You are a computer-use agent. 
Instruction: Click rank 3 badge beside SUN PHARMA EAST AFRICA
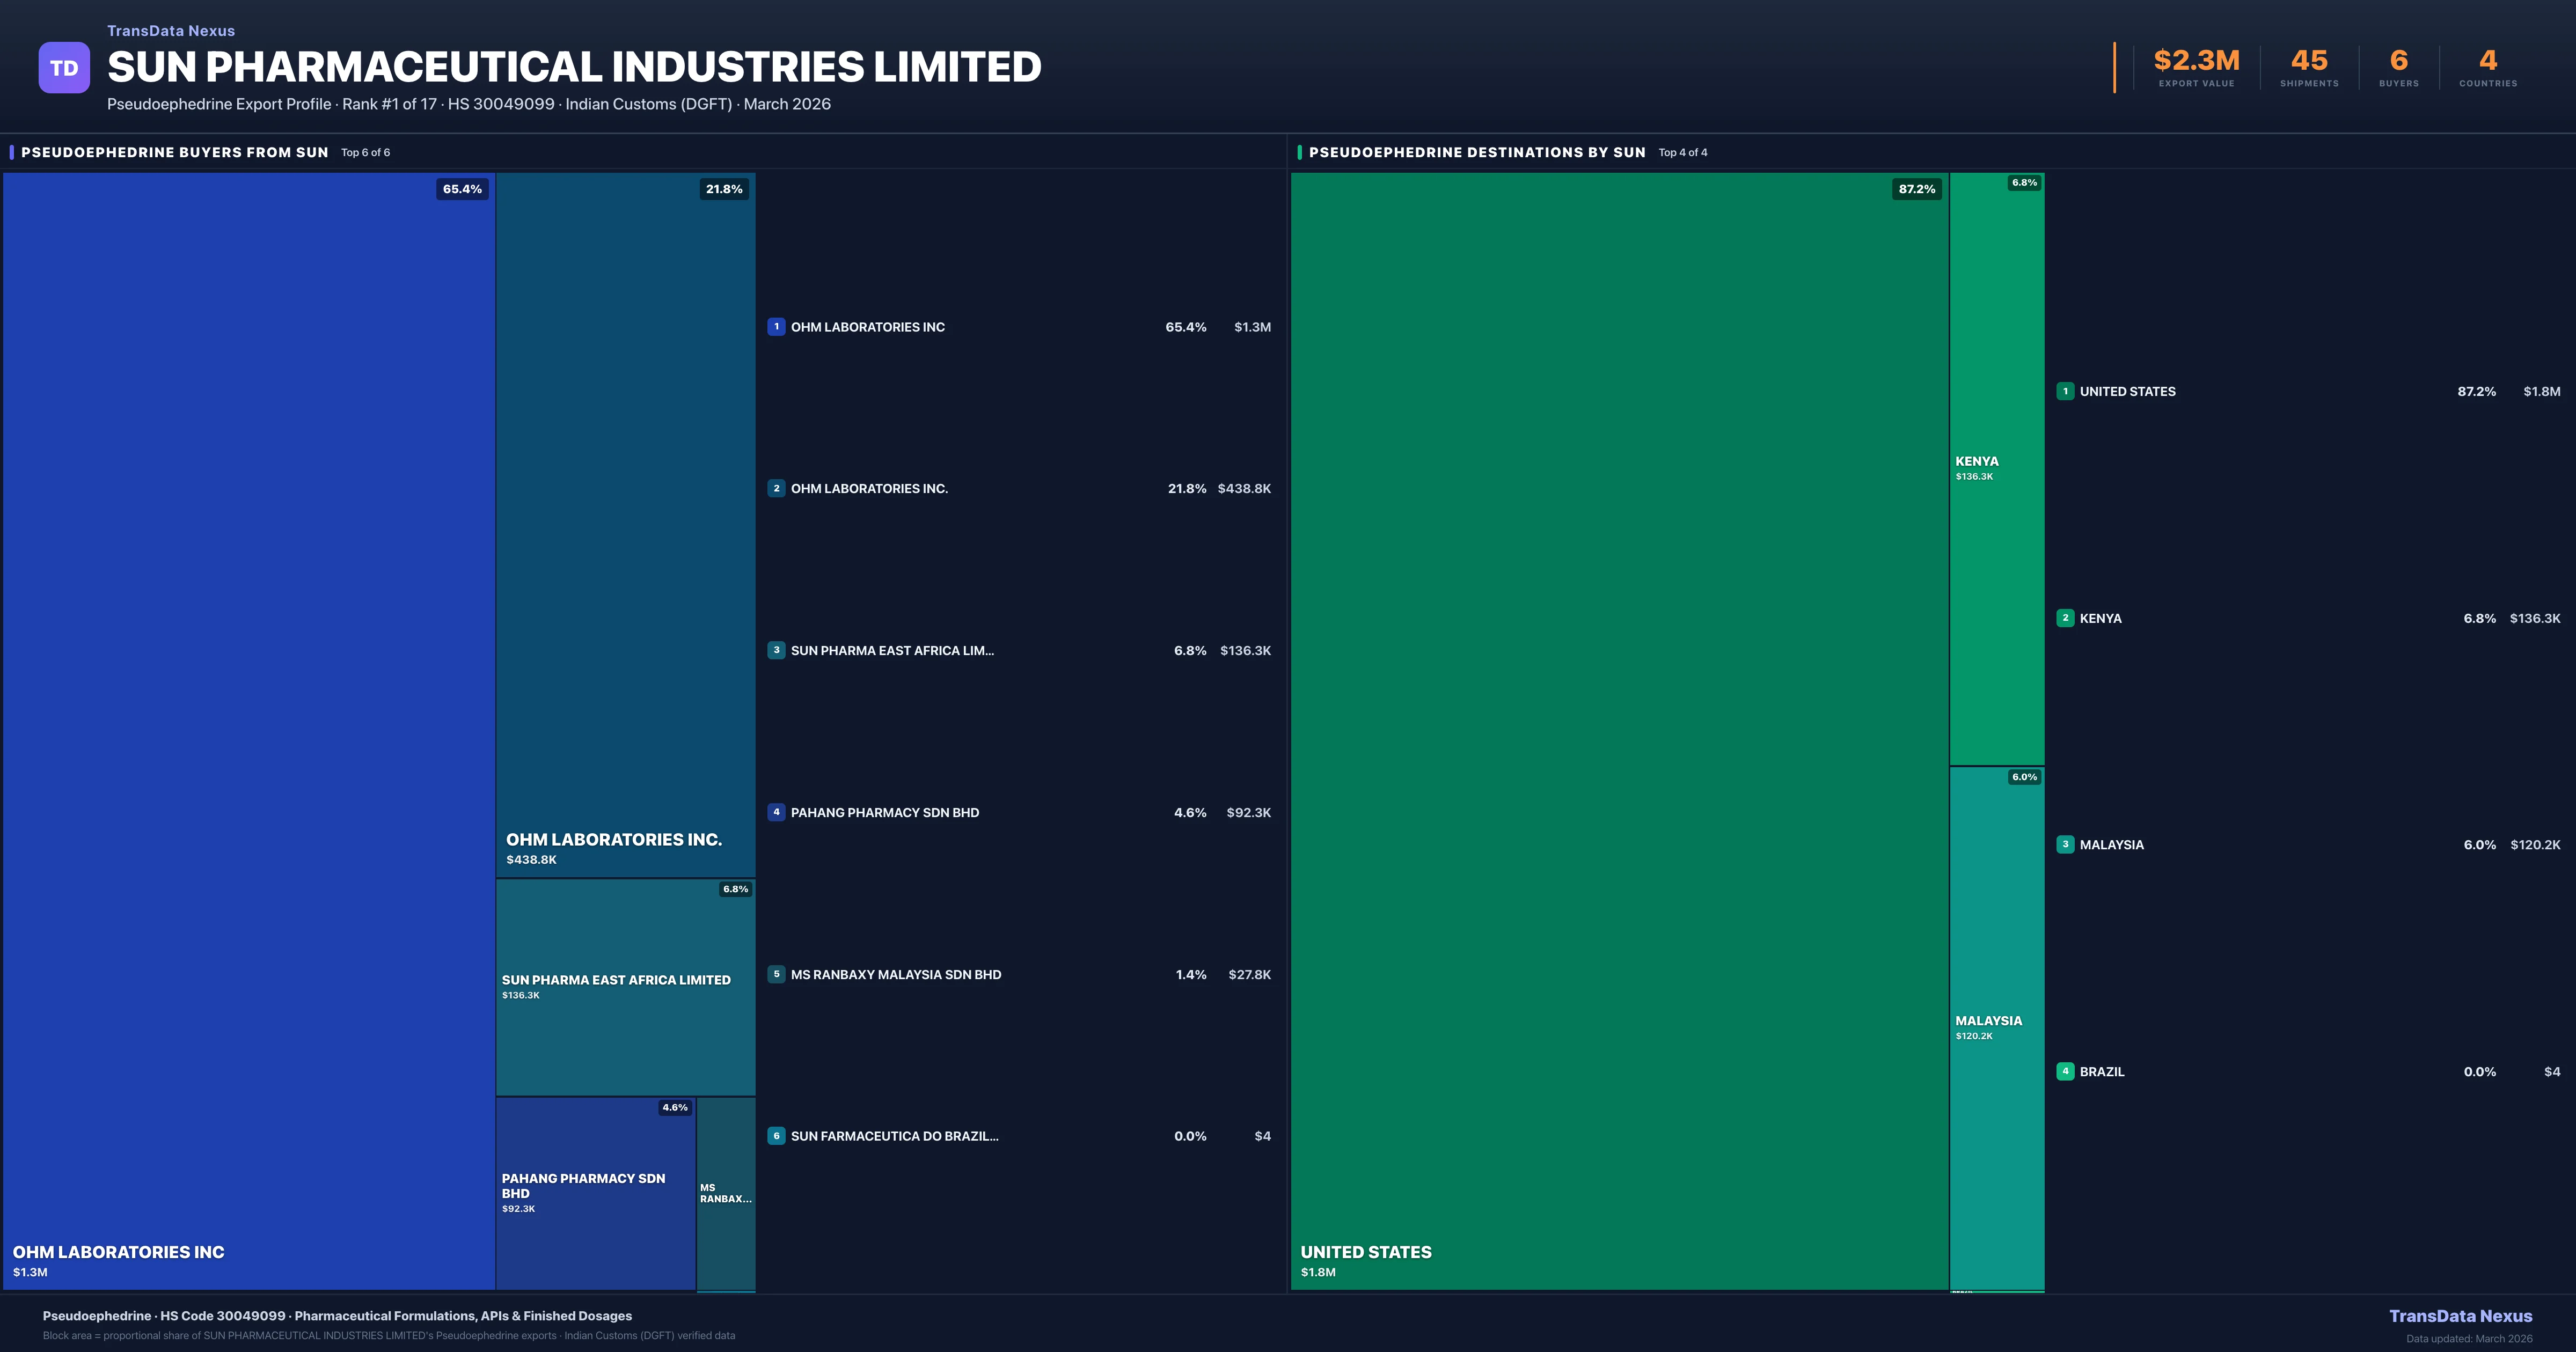(x=776, y=650)
